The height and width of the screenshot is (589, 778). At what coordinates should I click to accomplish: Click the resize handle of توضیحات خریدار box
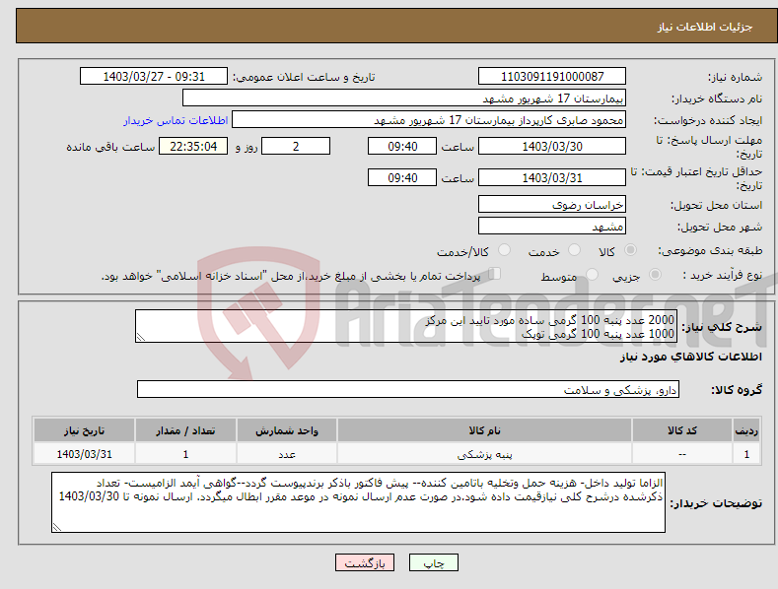coord(57,527)
